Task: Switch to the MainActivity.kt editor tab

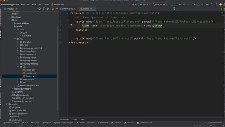Action: click(x=69, y=9)
